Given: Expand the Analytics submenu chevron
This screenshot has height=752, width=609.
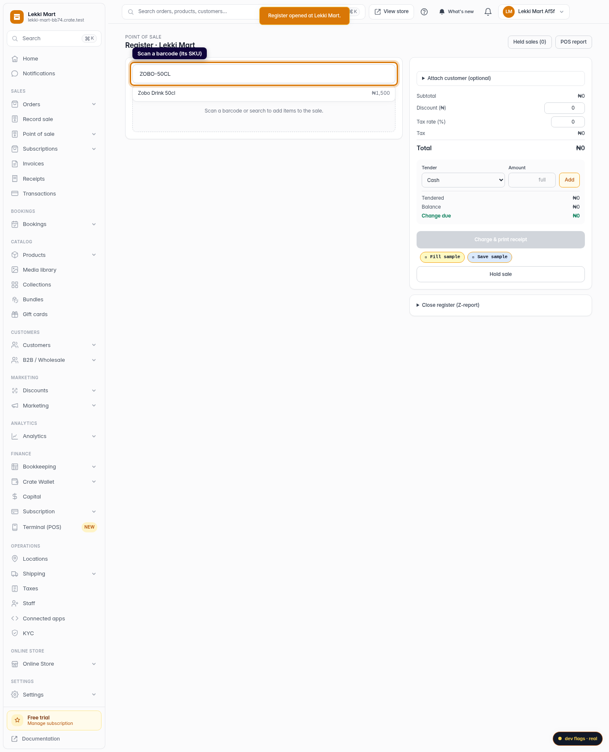Looking at the screenshot, I should pos(94,436).
